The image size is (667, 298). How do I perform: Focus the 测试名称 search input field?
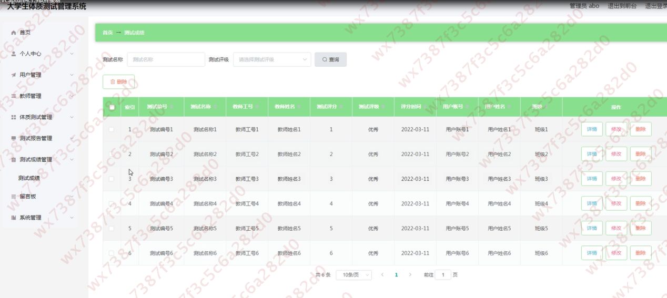pyautogui.click(x=166, y=60)
